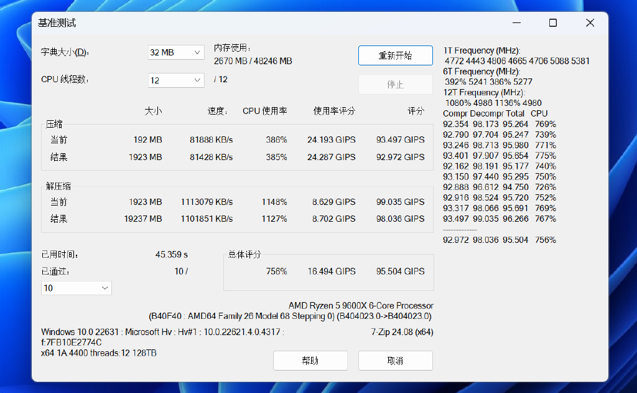Click the 内存使用: label
This screenshot has width=637, height=393.
(233, 48)
